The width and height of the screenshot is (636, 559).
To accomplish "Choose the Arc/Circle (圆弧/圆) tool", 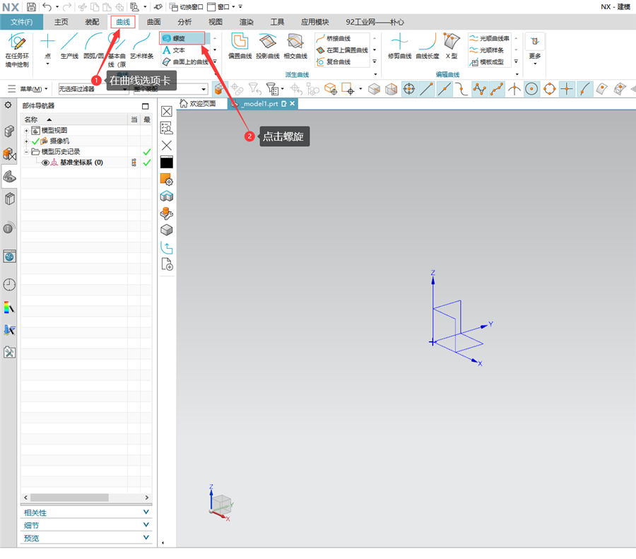I will (93, 46).
